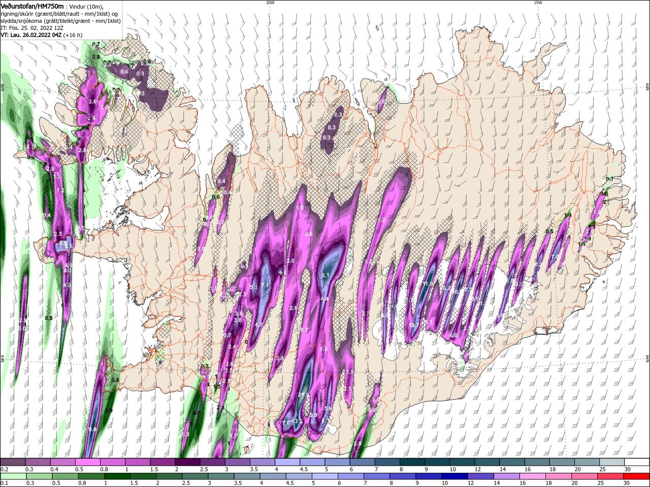
Task: Select the greyish-purple 0.2 swatch in snow legend
Action: pyautogui.click(x=13, y=462)
